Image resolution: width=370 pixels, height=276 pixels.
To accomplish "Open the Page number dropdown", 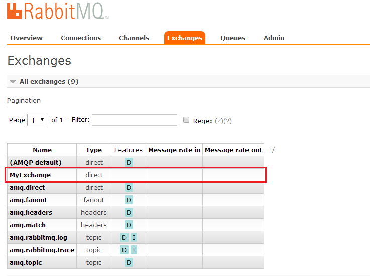I will tap(37, 120).
